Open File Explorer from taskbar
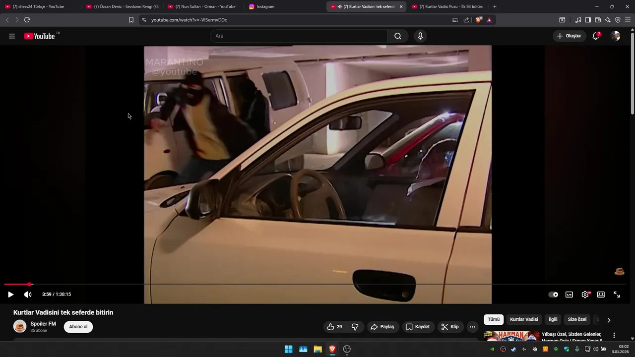 pos(317,349)
